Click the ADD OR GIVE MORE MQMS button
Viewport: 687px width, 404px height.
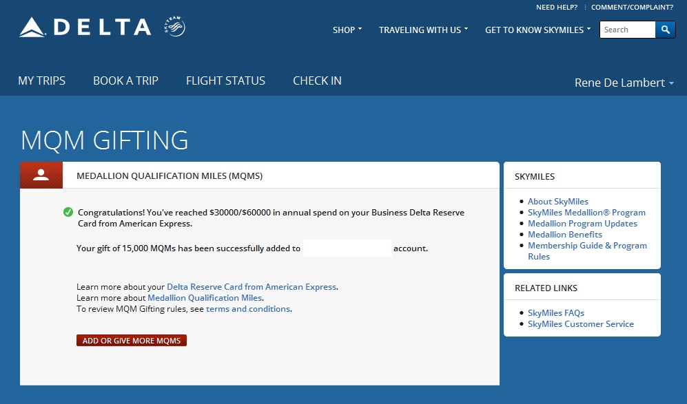coord(131,340)
